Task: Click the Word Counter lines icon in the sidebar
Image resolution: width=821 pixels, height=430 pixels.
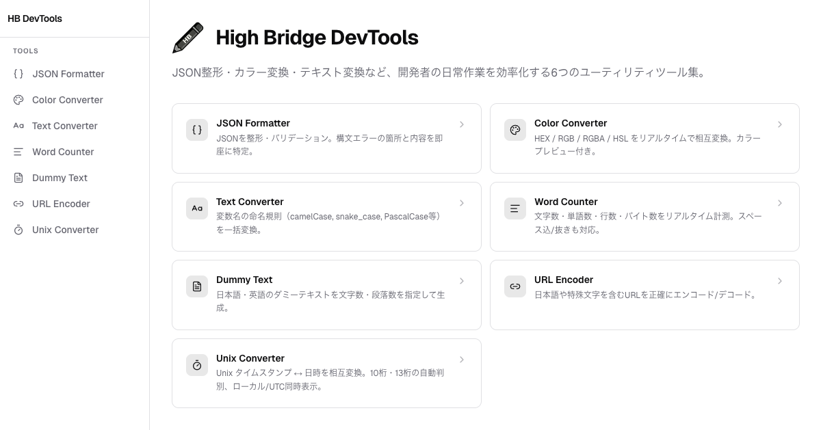Action: point(18,152)
